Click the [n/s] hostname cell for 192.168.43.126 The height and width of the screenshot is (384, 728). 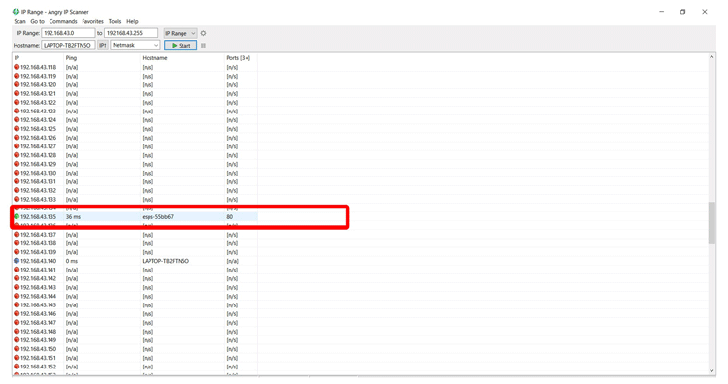point(148,138)
